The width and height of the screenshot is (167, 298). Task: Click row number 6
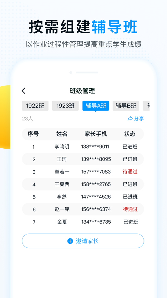pyautogui.click(x=34, y=210)
